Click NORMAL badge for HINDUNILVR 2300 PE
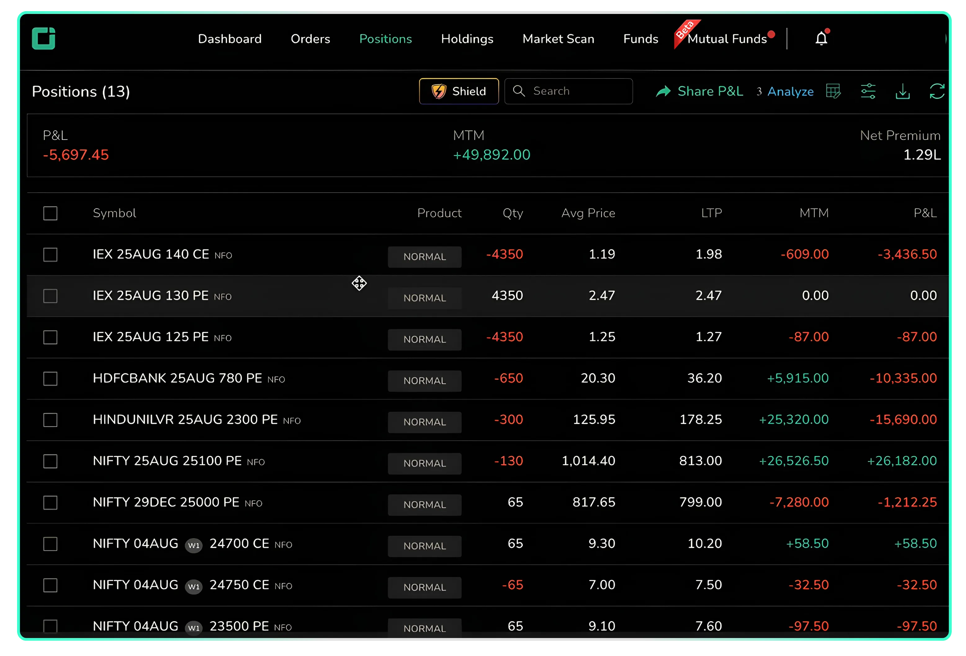The image size is (966, 656). (x=425, y=422)
